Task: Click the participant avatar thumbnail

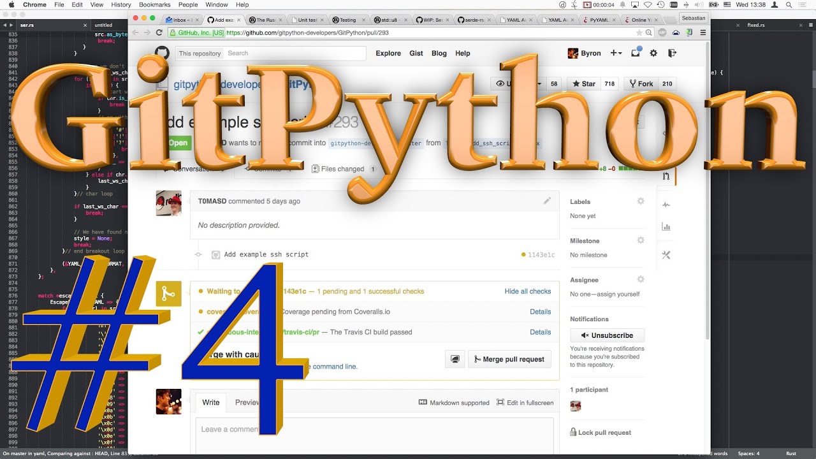Action: (x=576, y=406)
